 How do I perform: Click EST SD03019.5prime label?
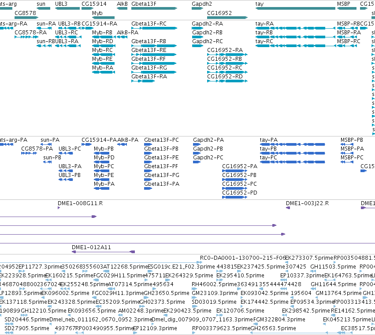214,302
